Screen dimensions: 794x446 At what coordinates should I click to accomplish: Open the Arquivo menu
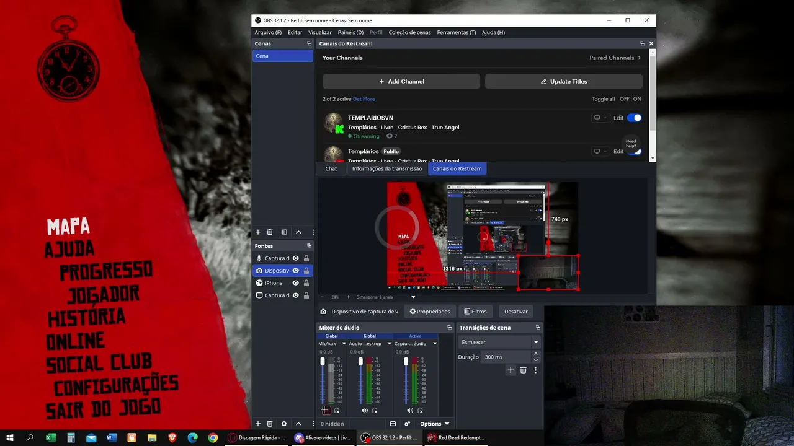(x=268, y=32)
